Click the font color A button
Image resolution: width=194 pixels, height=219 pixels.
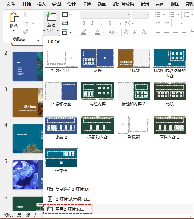point(98,32)
